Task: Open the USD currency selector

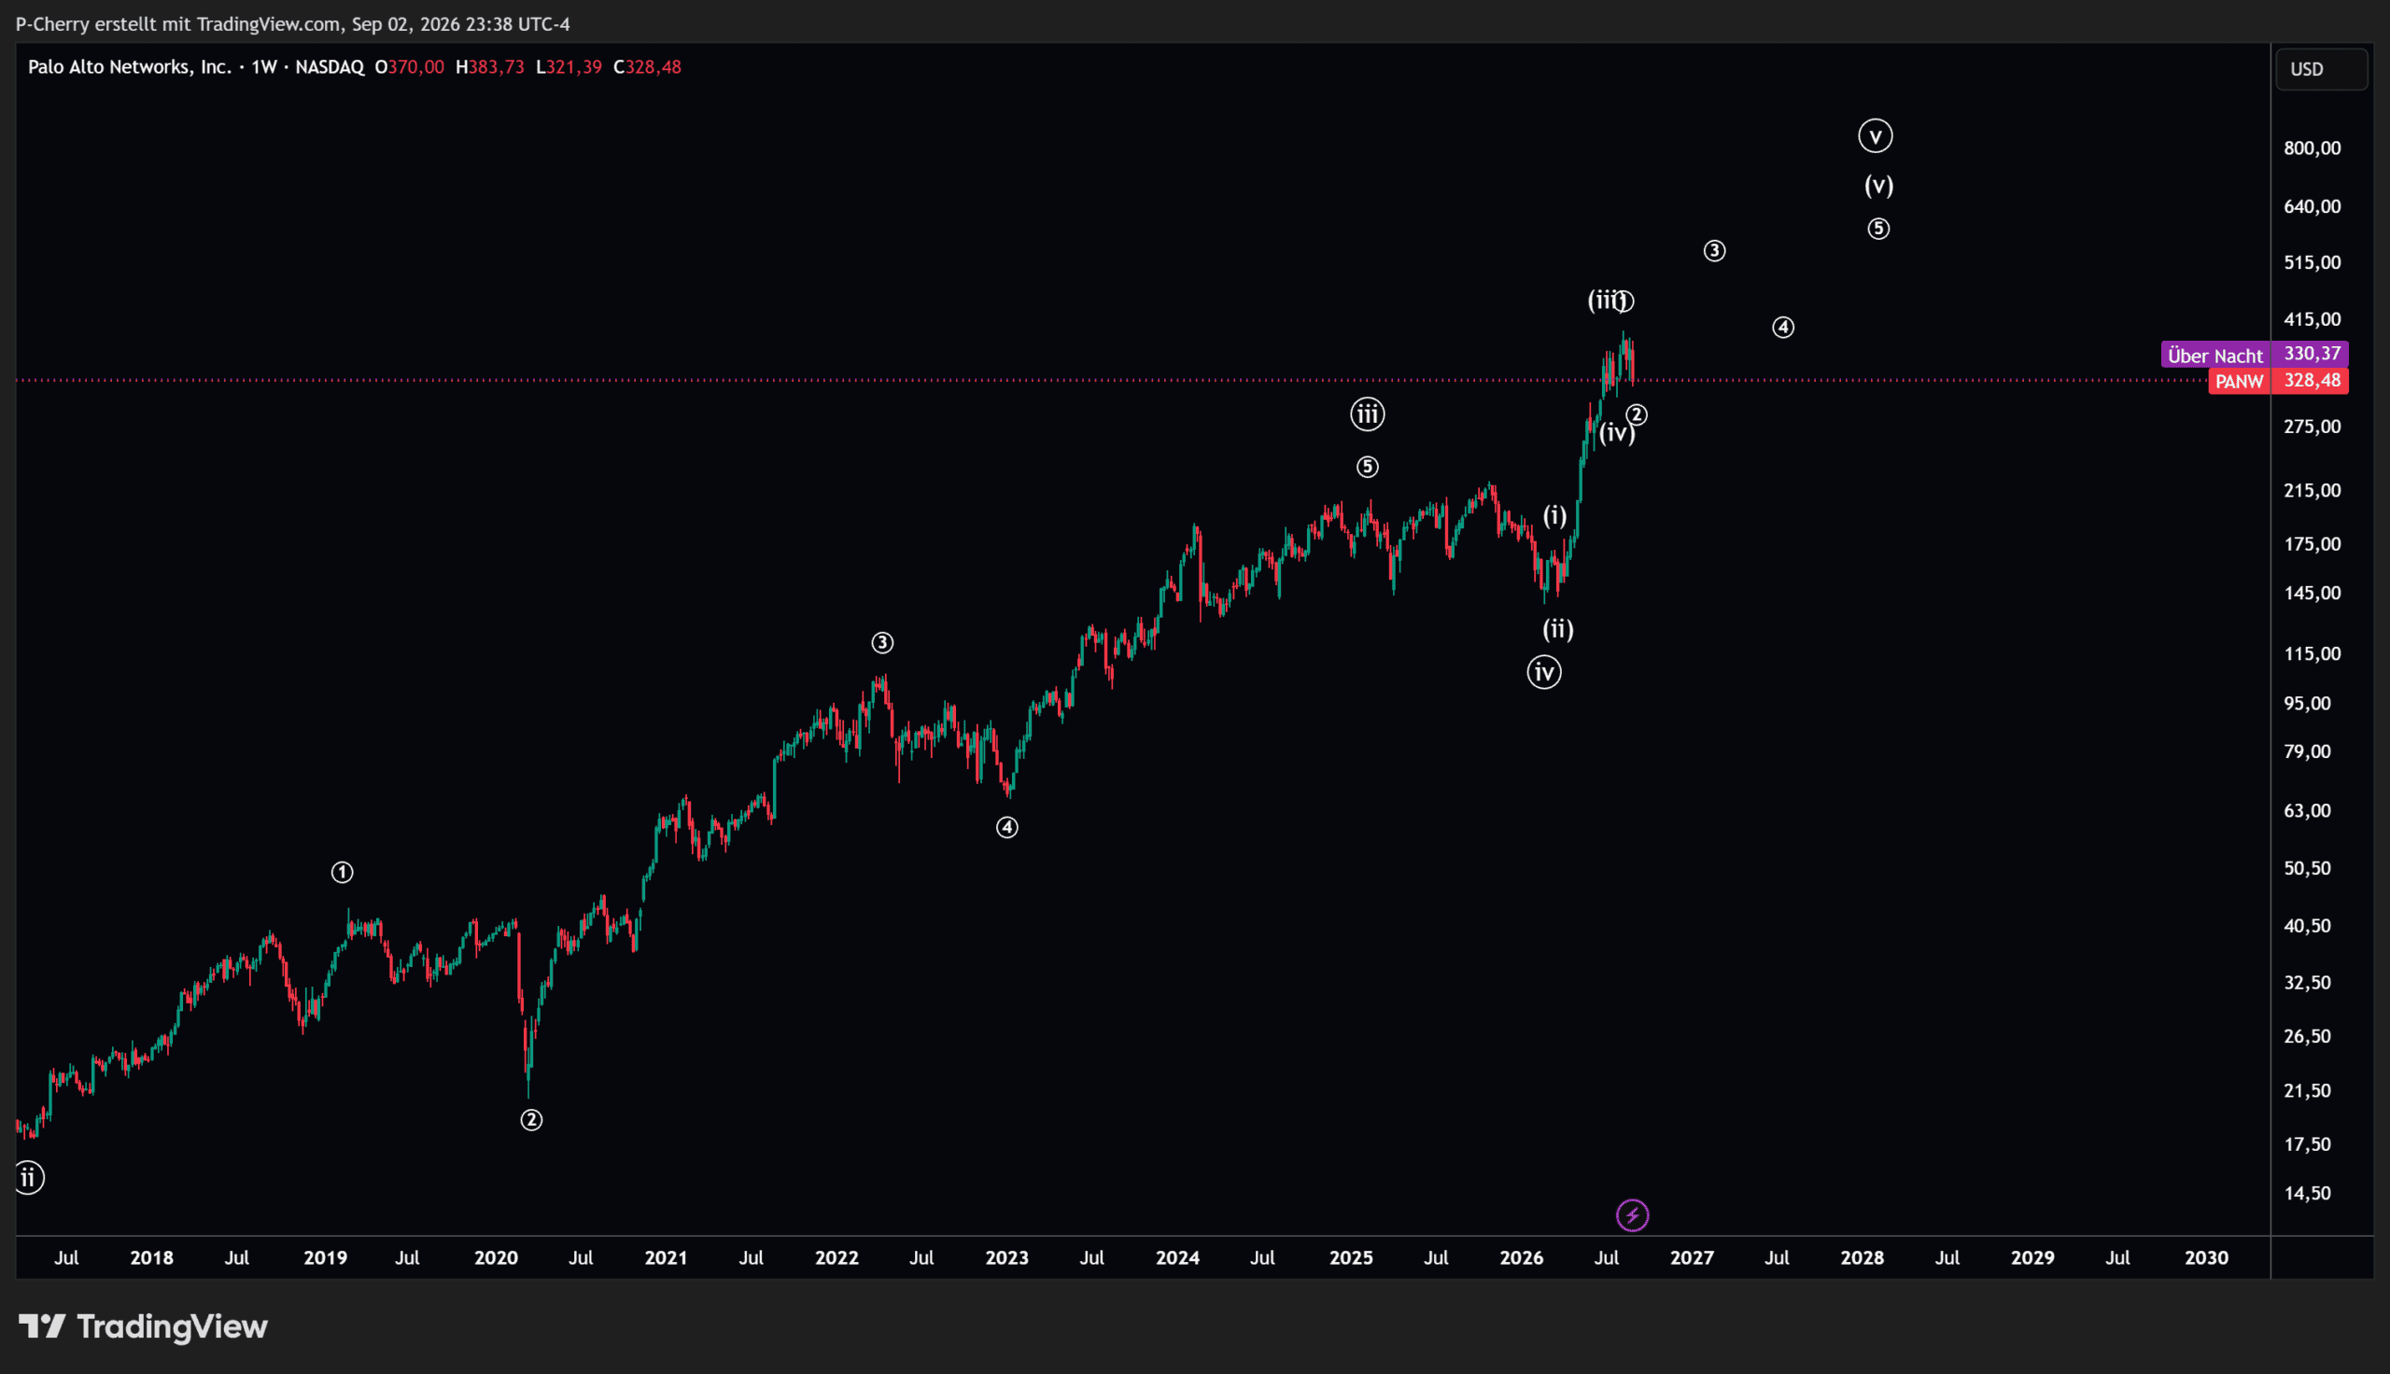Action: 2320,69
